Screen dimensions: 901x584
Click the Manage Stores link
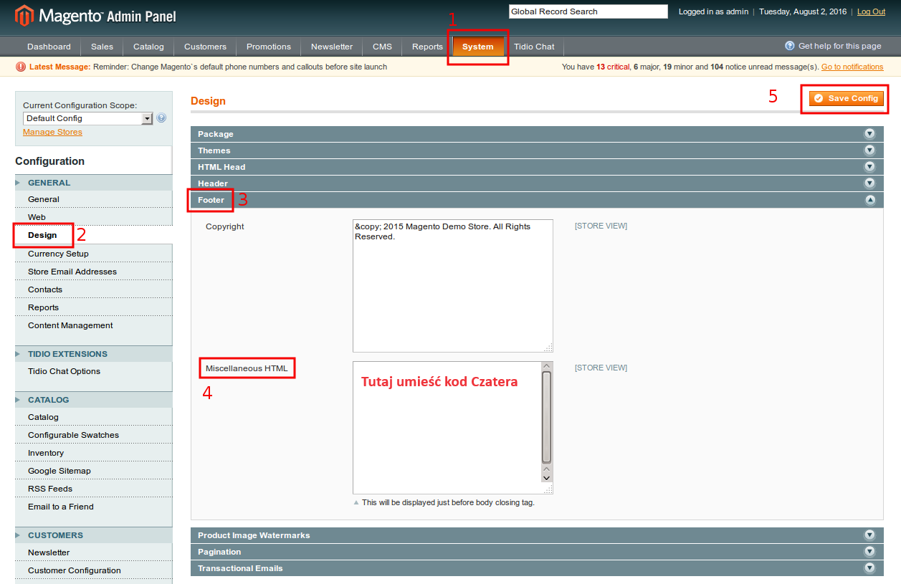coord(52,132)
